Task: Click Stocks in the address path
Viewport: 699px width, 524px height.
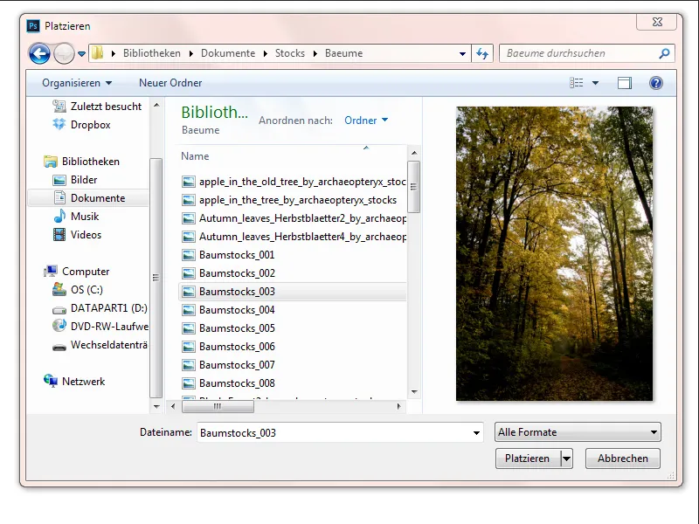Action: point(290,53)
